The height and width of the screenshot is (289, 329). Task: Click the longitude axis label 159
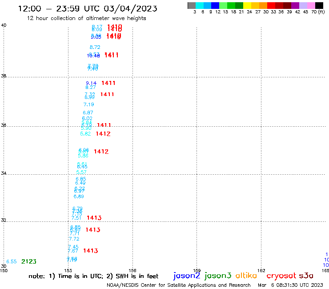(197, 270)
